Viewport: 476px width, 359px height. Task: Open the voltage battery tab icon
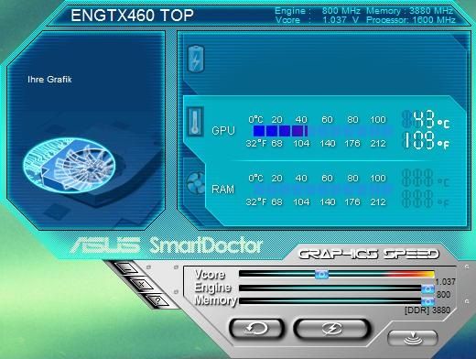(195, 59)
